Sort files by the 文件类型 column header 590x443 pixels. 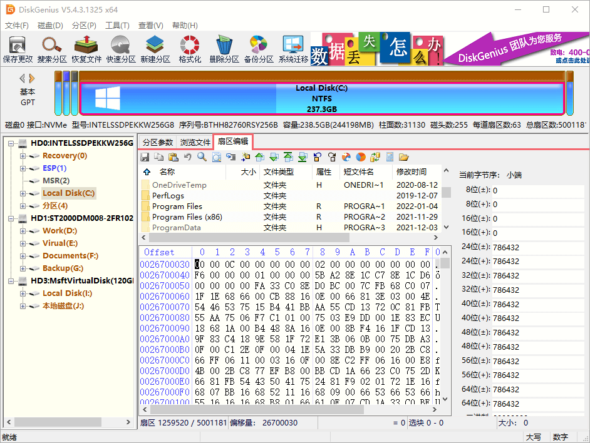coord(279,172)
